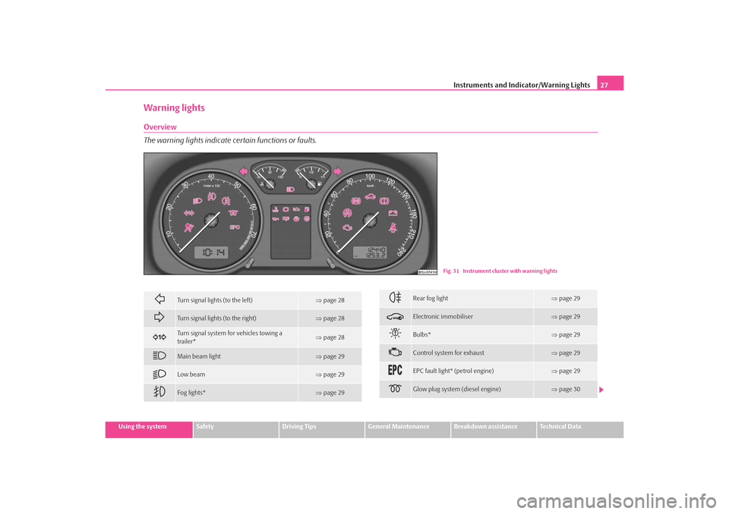
Task: Click the low beam headlight icon
Action: tap(159, 374)
